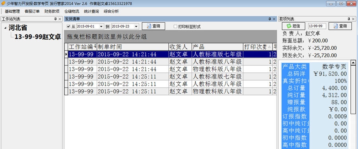This screenshot has width=358, height=149.
Task: Minimize the application window
Action: [331, 4]
